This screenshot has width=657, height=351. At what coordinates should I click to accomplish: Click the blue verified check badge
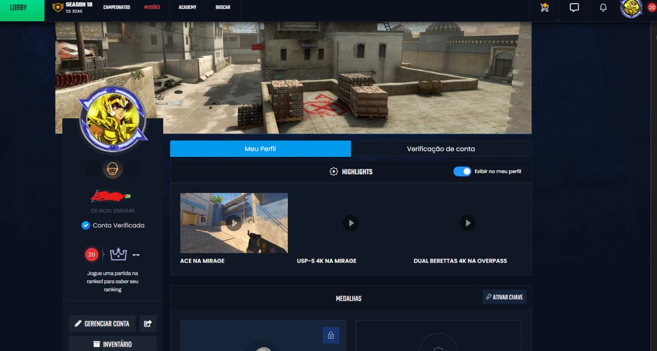85,225
